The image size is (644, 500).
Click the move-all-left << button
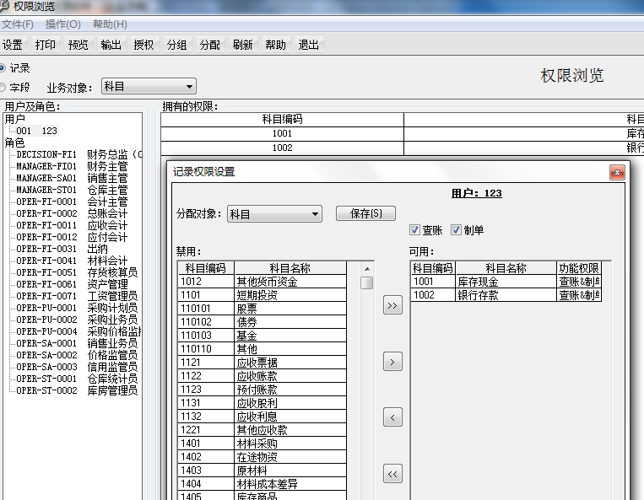pyautogui.click(x=392, y=474)
